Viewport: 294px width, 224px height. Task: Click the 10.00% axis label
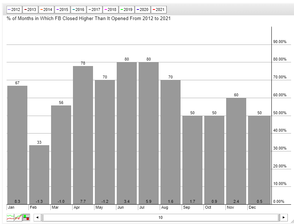(x=280, y=184)
